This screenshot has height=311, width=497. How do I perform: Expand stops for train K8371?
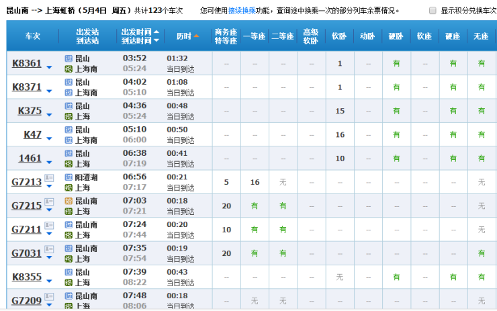tap(49, 91)
